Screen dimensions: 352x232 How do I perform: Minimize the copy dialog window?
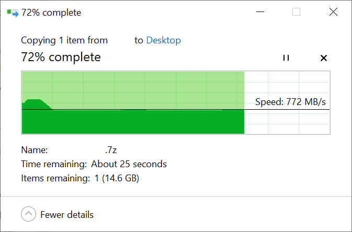click(259, 13)
